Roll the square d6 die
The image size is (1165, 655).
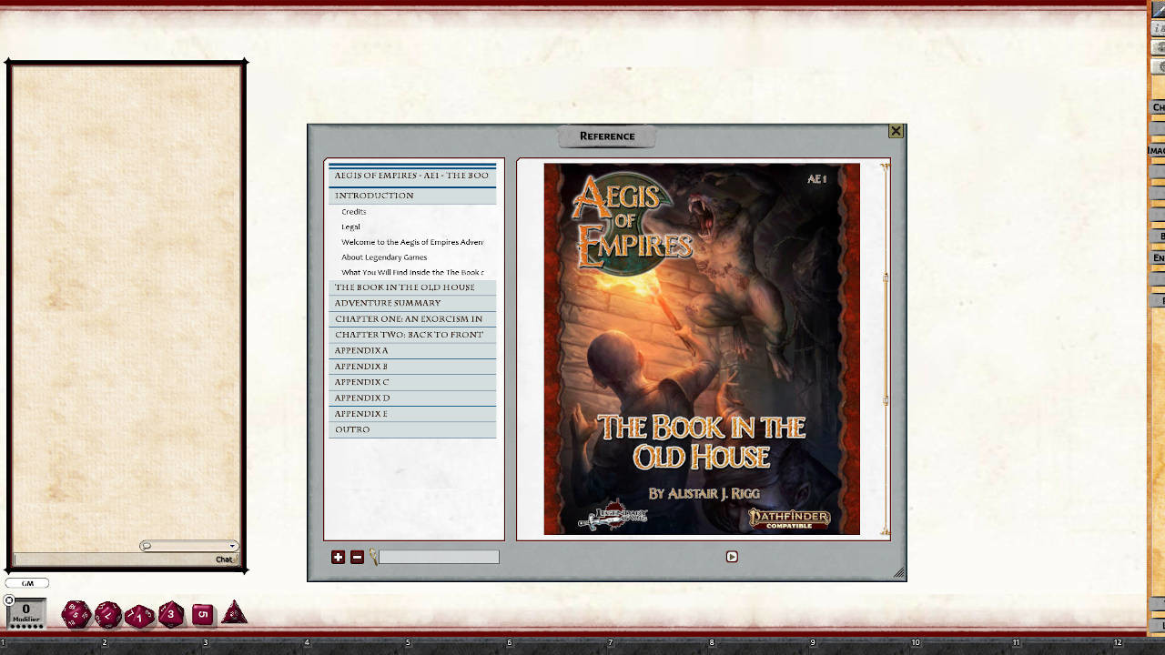pyautogui.click(x=203, y=615)
